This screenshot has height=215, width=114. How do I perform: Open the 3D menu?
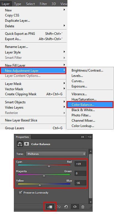[x=54, y=4]
